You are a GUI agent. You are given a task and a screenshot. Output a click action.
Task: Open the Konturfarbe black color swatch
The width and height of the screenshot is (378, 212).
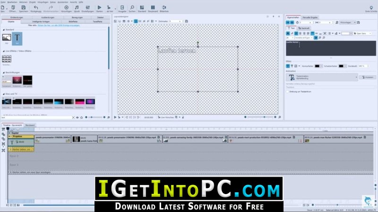[317, 66]
